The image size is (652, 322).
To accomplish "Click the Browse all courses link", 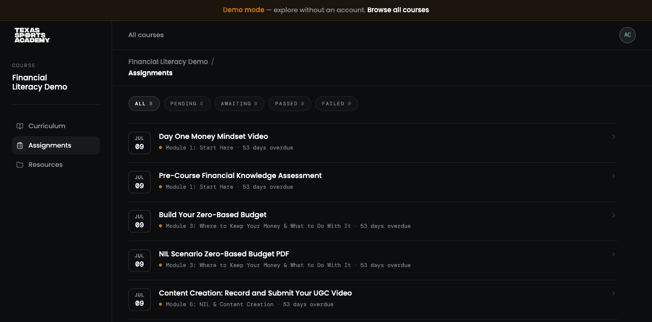I will click(398, 10).
